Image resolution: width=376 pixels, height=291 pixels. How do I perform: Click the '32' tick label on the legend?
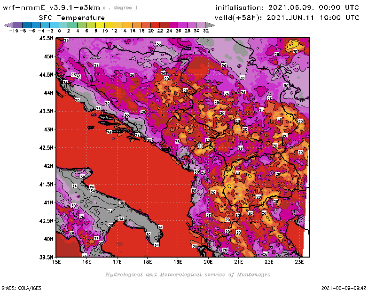tap(206, 31)
